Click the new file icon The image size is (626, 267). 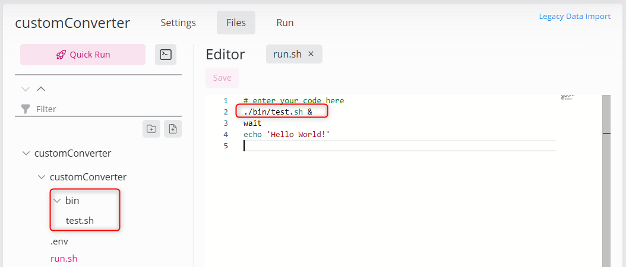[173, 129]
